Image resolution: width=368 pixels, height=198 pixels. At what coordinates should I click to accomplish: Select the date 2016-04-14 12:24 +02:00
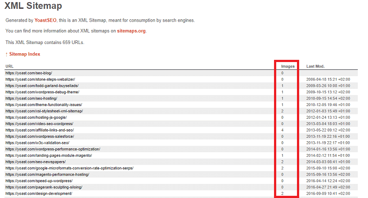328,181
